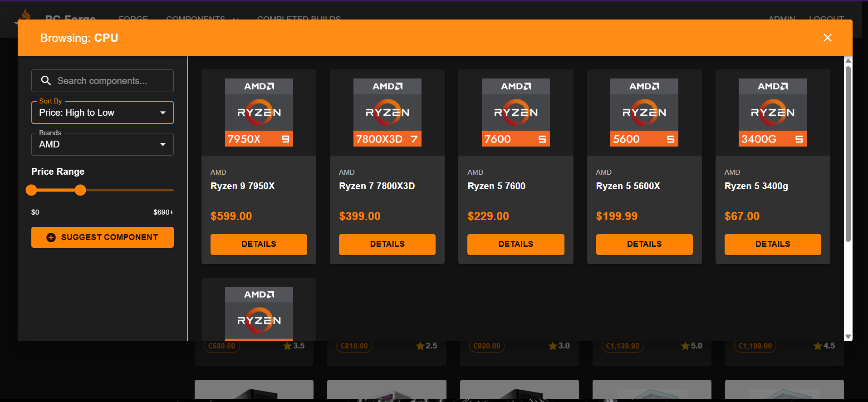Click the scroll down arrow in scrollbar
This screenshot has height=402, width=868.
point(848,337)
